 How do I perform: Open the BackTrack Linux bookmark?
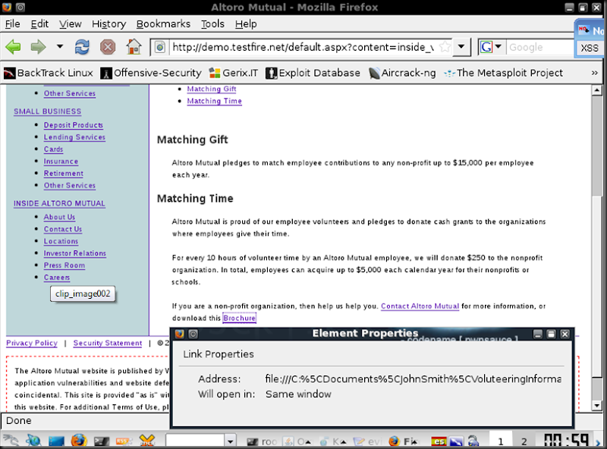coord(49,73)
